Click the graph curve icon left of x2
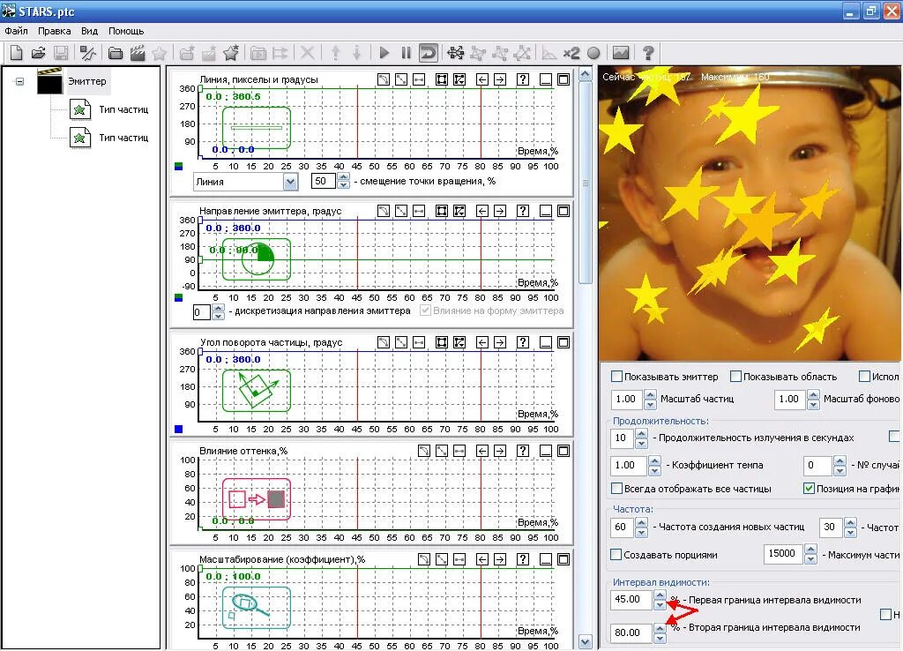The height and width of the screenshot is (651, 903). [549, 53]
